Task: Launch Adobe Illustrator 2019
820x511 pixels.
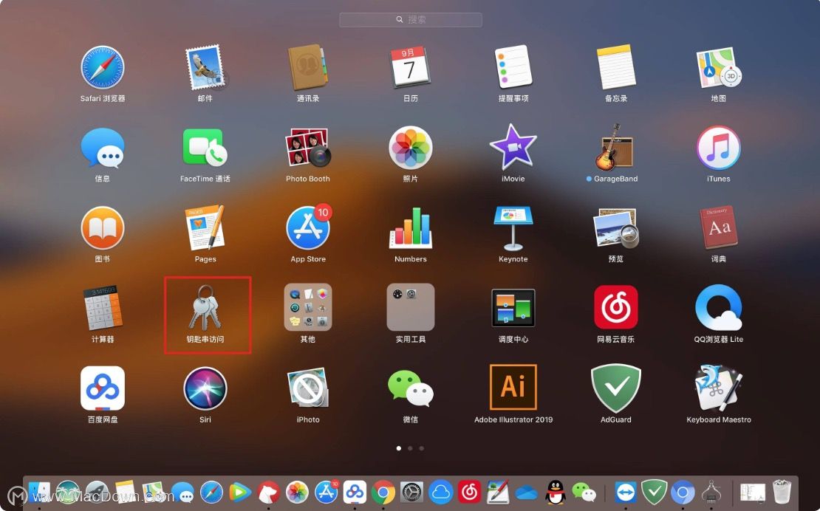Action: pyautogui.click(x=513, y=387)
